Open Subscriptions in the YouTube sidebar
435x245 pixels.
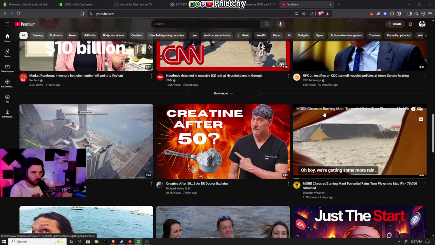[7, 68]
